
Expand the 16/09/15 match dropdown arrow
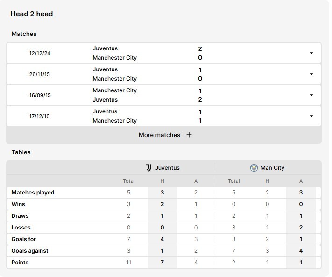311,95
